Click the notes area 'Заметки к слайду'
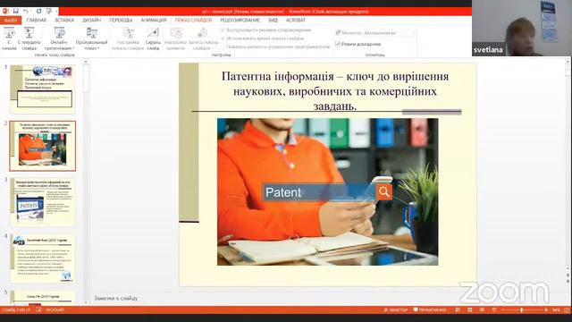This screenshot has height=322, width=572. pyautogui.click(x=116, y=298)
